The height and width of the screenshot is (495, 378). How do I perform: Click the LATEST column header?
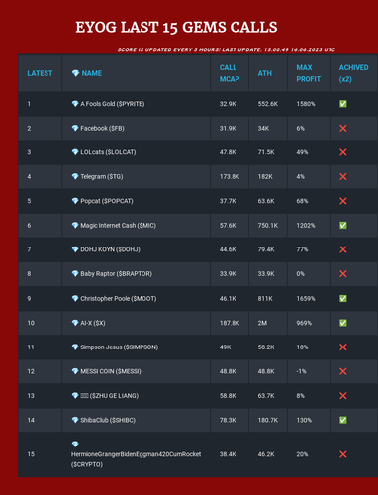[40, 73]
